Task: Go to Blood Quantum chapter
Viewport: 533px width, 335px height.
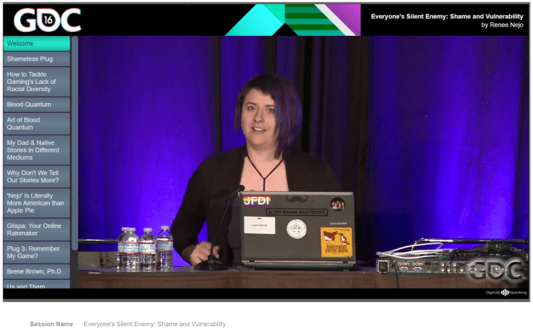Action: pyautogui.click(x=37, y=105)
